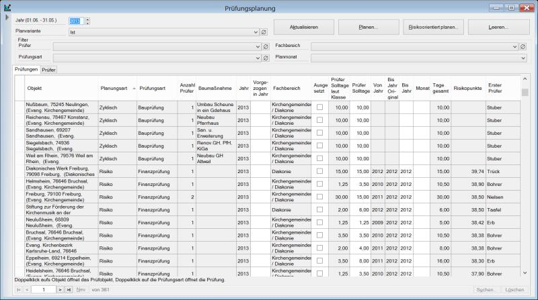Decrease the year with spinner down arrow
The width and height of the screenshot is (538, 300).
88,23
